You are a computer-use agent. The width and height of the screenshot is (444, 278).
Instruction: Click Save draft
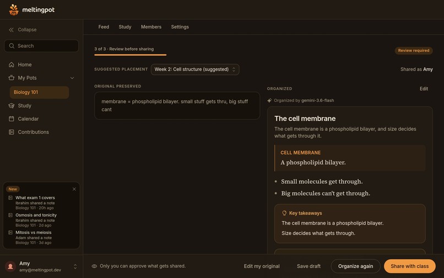point(308,266)
